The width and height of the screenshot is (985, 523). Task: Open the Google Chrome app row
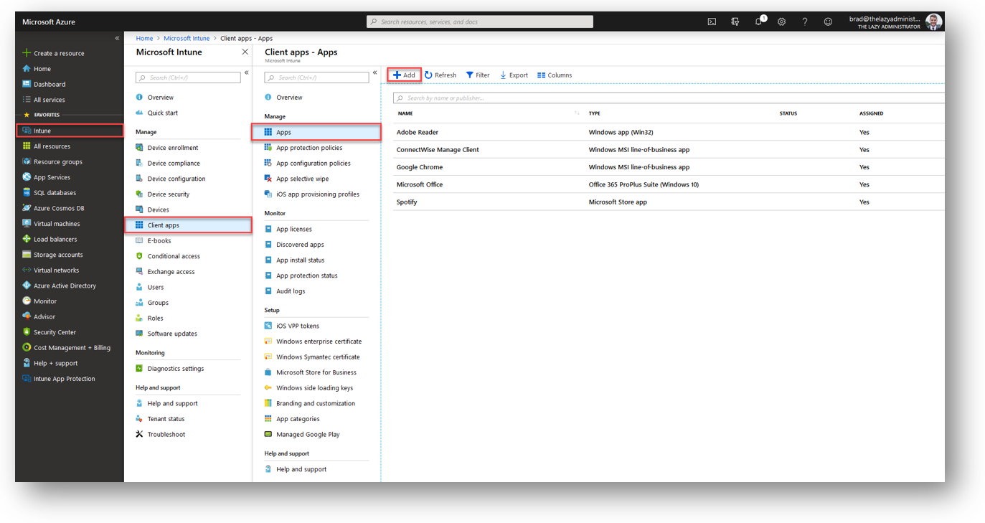(x=669, y=167)
